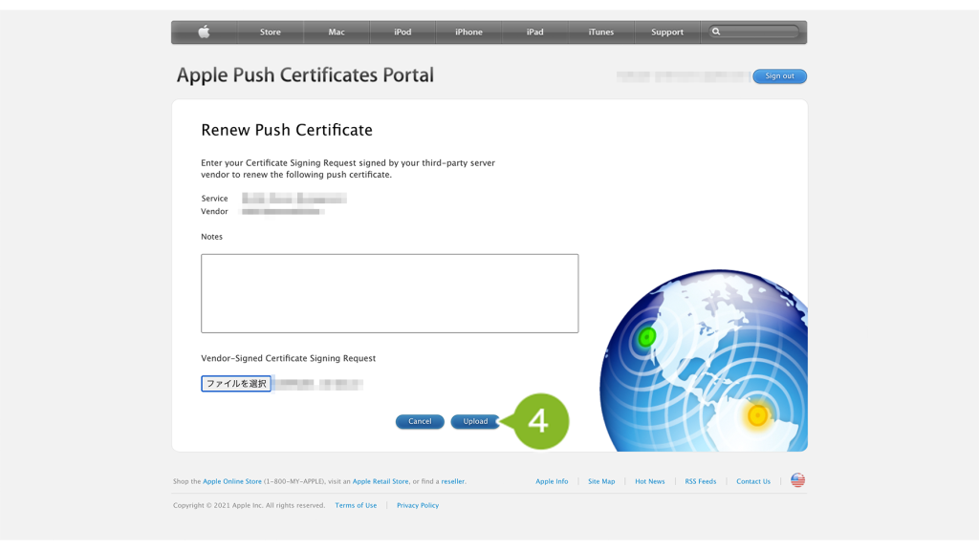Click the RSS Feeds footer link
The width and height of the screenshot is (979, 550).
tap(700, 481)
